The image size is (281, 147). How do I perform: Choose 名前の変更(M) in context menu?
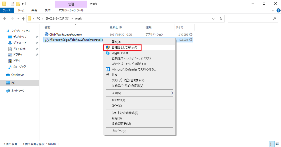tap(121, 124)
